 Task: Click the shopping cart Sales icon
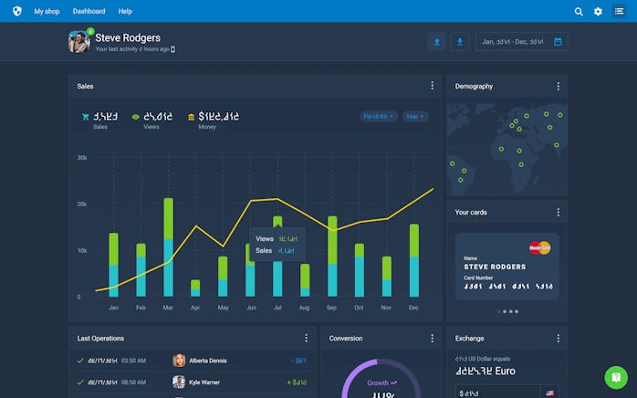coord(85,117)
